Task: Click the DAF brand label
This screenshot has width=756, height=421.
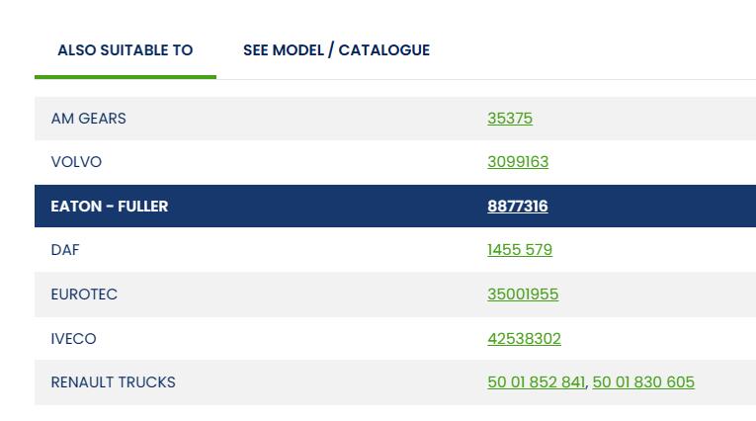Action: click(65, 250)
